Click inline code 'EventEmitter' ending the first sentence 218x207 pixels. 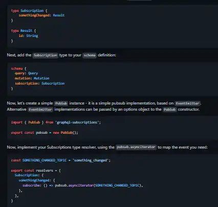point(187,103)
